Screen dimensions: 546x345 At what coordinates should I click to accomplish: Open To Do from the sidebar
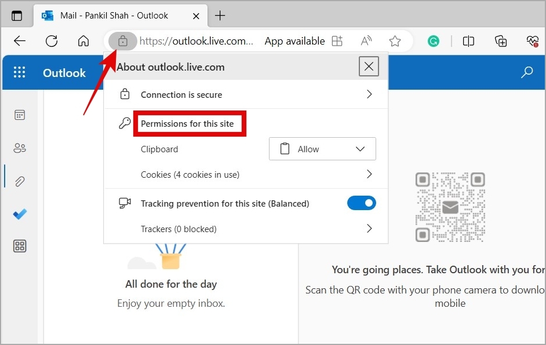20,214
